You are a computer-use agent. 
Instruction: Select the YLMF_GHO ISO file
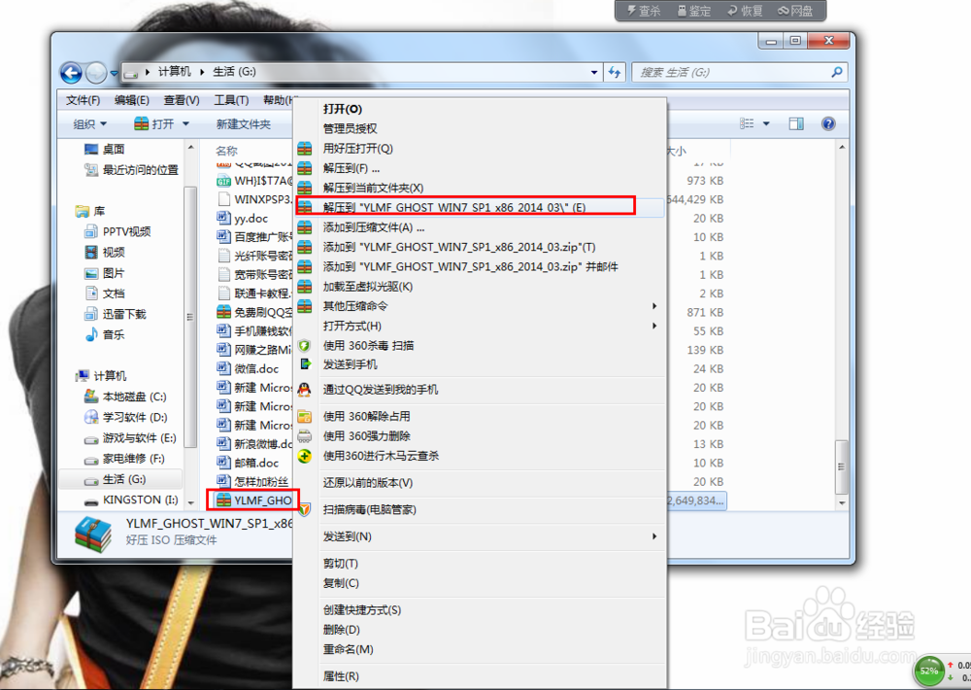pyautogui.click(x=252, y=500)
